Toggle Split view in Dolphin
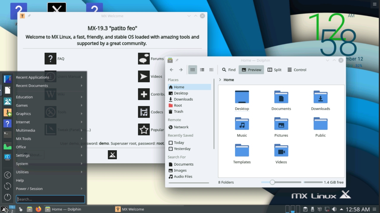 (274, 70)
